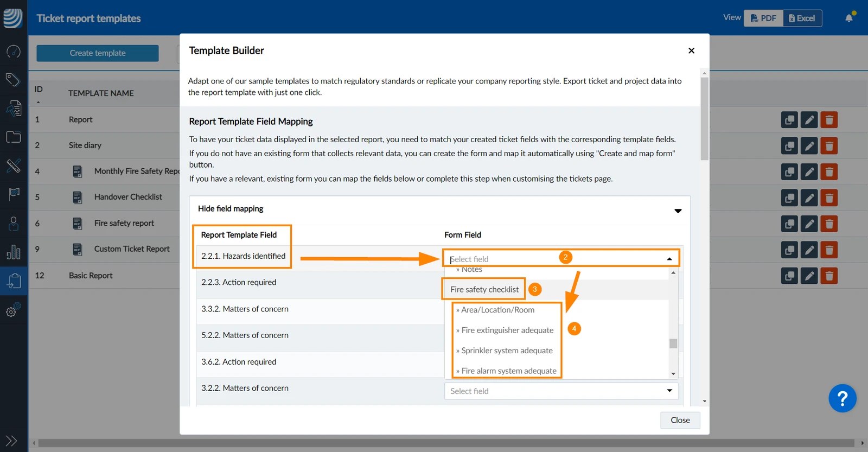Duplicate the Handover Checklist template
868x452 pixels.
[789, 198]
